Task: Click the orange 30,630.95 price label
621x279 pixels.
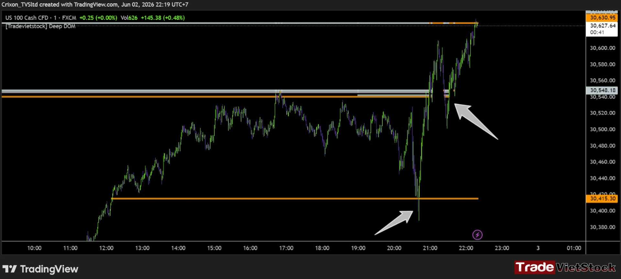Action: click(x=602, y=17)
